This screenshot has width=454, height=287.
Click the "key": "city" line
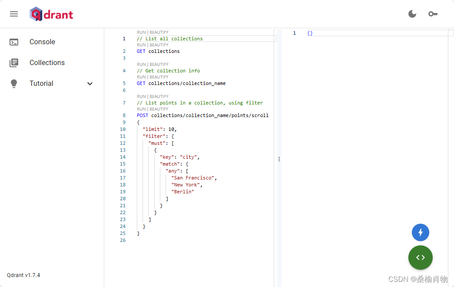tap(179, 157)
